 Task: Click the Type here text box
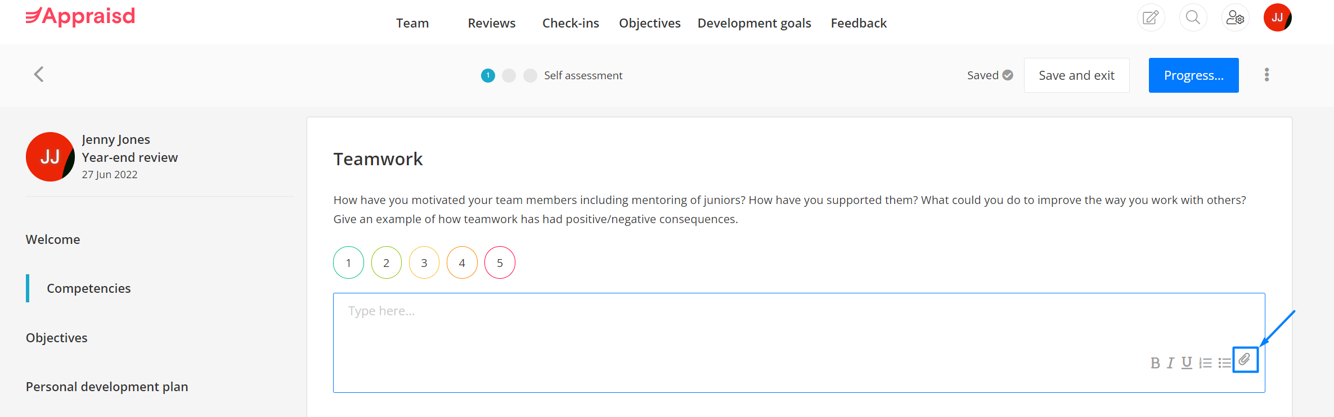799,343
